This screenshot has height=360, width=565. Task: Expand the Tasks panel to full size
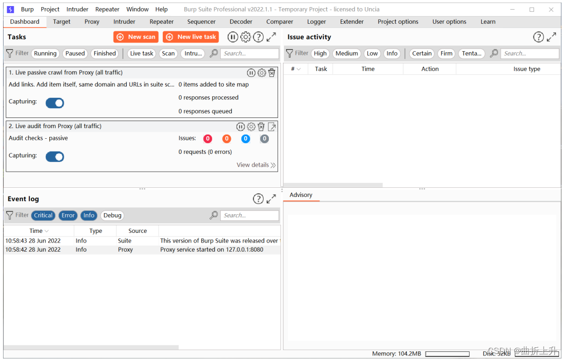click(271, 36)
